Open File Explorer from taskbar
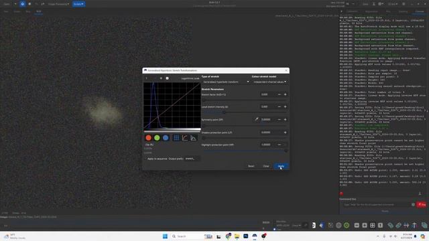 (237, 236)
